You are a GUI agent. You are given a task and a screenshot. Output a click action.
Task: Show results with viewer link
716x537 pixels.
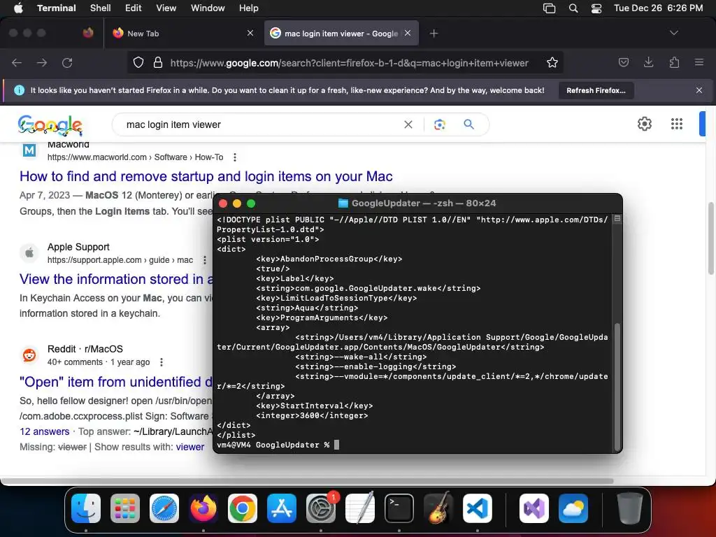(190, 447)
